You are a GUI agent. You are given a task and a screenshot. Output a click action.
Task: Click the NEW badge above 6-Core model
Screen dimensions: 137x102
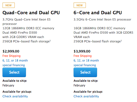click(80, 5)
